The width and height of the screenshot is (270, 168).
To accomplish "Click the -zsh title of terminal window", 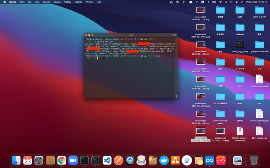I will click(131, 35).
